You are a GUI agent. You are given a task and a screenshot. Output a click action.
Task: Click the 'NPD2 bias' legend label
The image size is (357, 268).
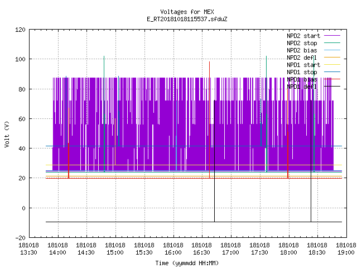pyautogui.click(x=302, y=50)
